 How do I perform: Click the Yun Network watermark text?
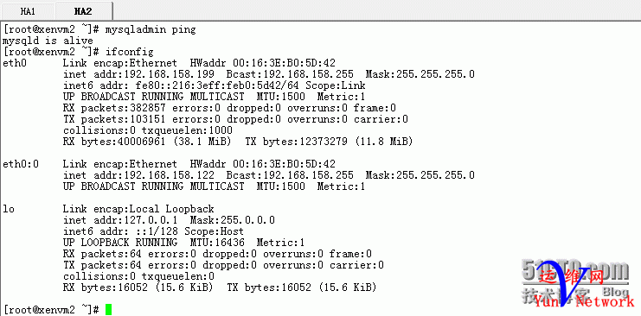584,302
